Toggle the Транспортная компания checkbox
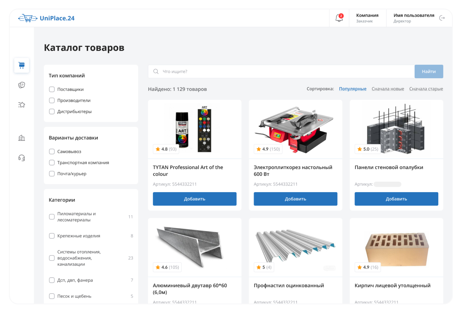 tap(52, 163)
